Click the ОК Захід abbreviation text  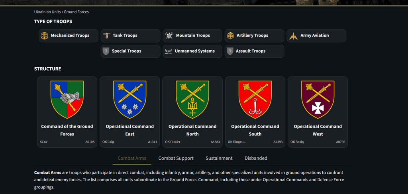[297, 142]
